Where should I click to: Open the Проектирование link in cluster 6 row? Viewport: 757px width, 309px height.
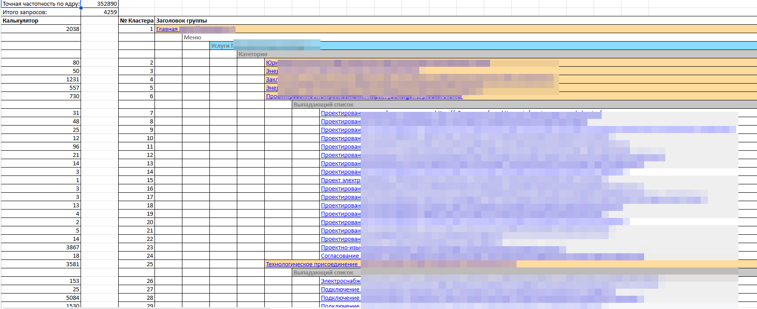coord(364,96)
